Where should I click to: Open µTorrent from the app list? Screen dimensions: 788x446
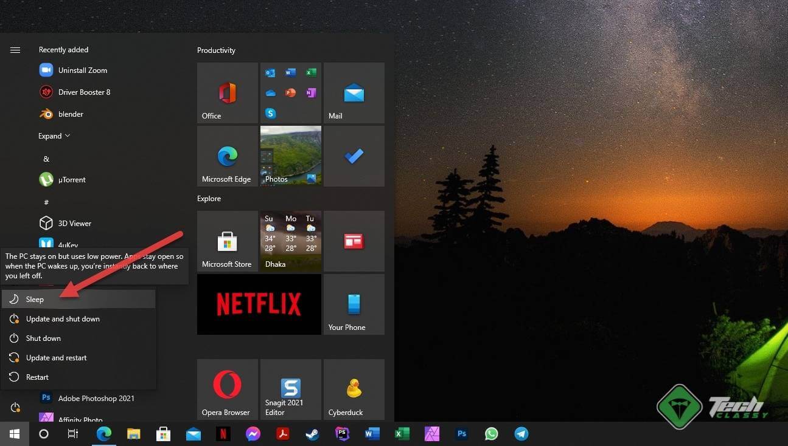[x=73, y=179]
